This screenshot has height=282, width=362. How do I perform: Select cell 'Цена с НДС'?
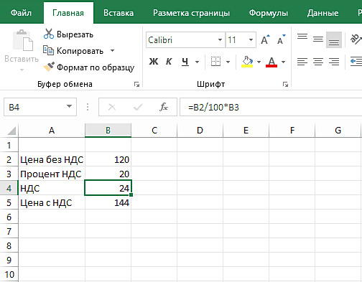tap(52, 202)
